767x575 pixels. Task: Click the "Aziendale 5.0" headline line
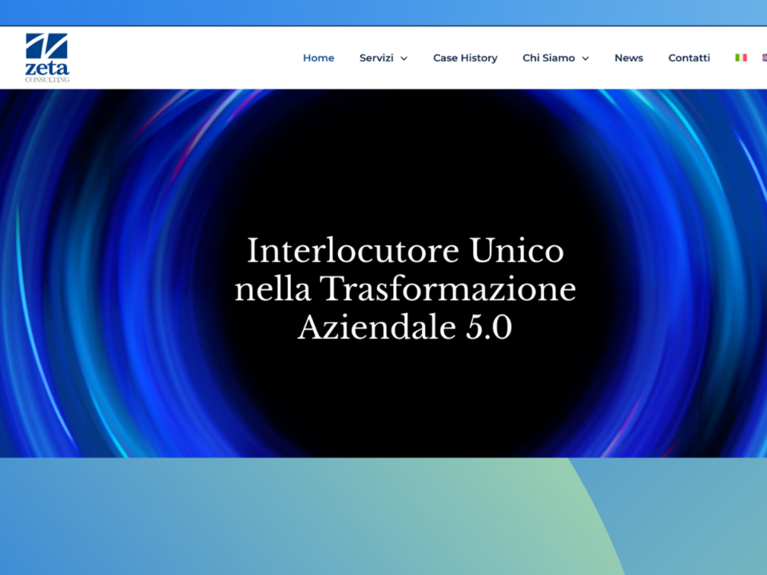[x=405, y=327]
